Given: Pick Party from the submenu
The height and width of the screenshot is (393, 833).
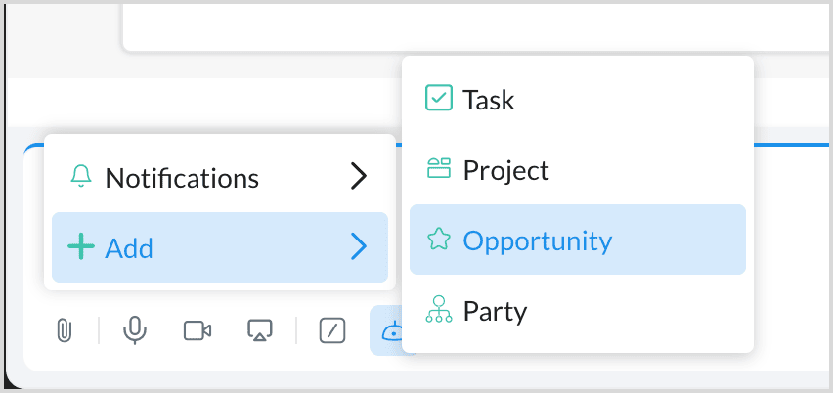Looking at the screenshot, I should click(x=495, y=311).
